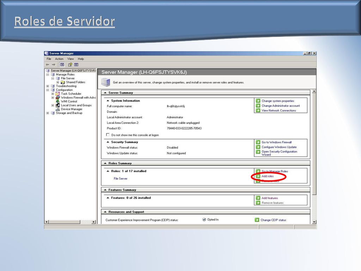Viewport: 361px width, 271px height.
Task: Click the Windows Update status 'Not configured'
Action: tap(176, 153)
